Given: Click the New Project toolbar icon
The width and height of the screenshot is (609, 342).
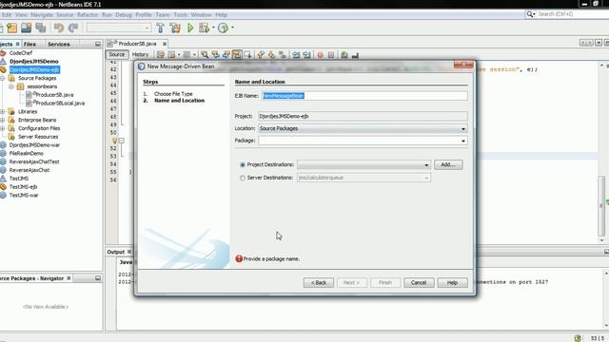Looking at the screenshot, I should click(x=12, y=28).
